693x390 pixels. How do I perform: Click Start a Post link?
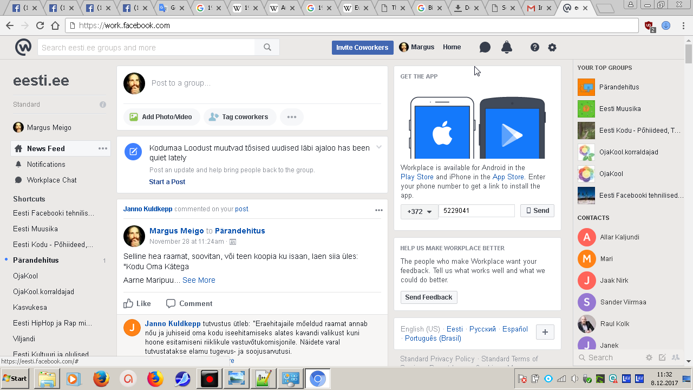point(167,181)
